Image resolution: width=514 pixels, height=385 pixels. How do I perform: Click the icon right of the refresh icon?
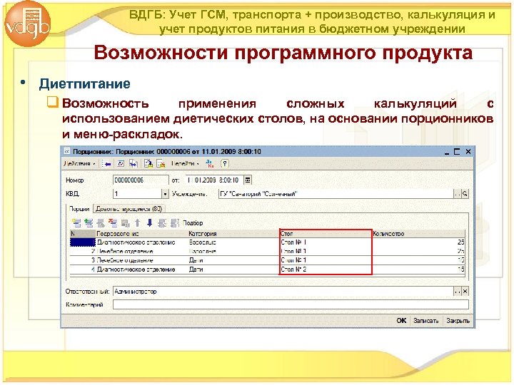(x=133, y=164)
